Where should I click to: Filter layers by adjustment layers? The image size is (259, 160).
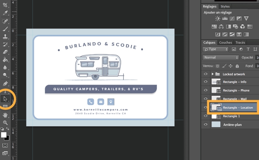(x=241, y=49)
